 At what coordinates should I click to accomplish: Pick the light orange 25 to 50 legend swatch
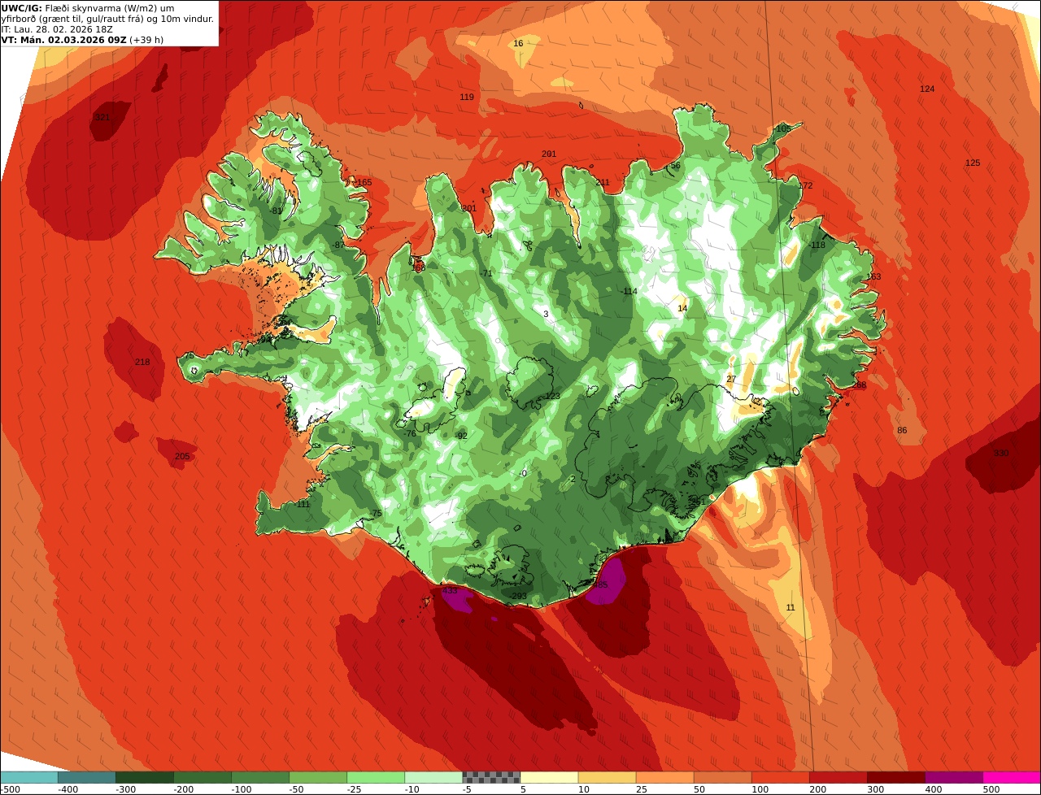(x=665, y=777)
